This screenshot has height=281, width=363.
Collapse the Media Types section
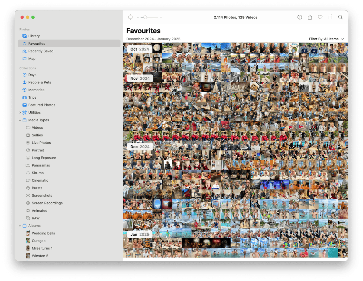(x=20, y=120)
